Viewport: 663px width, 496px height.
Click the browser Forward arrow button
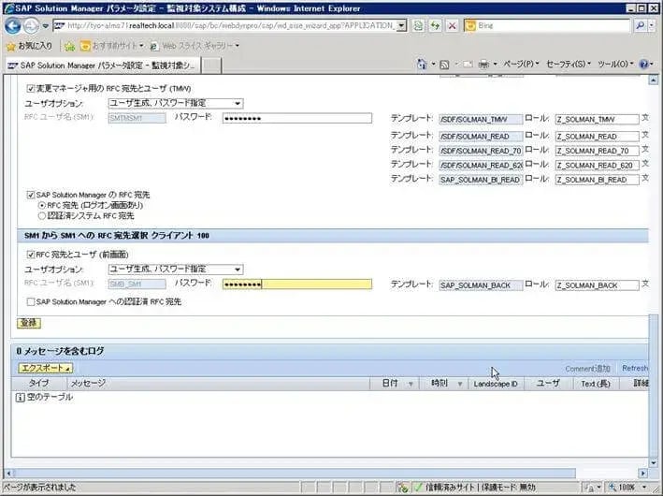[31, 26]
